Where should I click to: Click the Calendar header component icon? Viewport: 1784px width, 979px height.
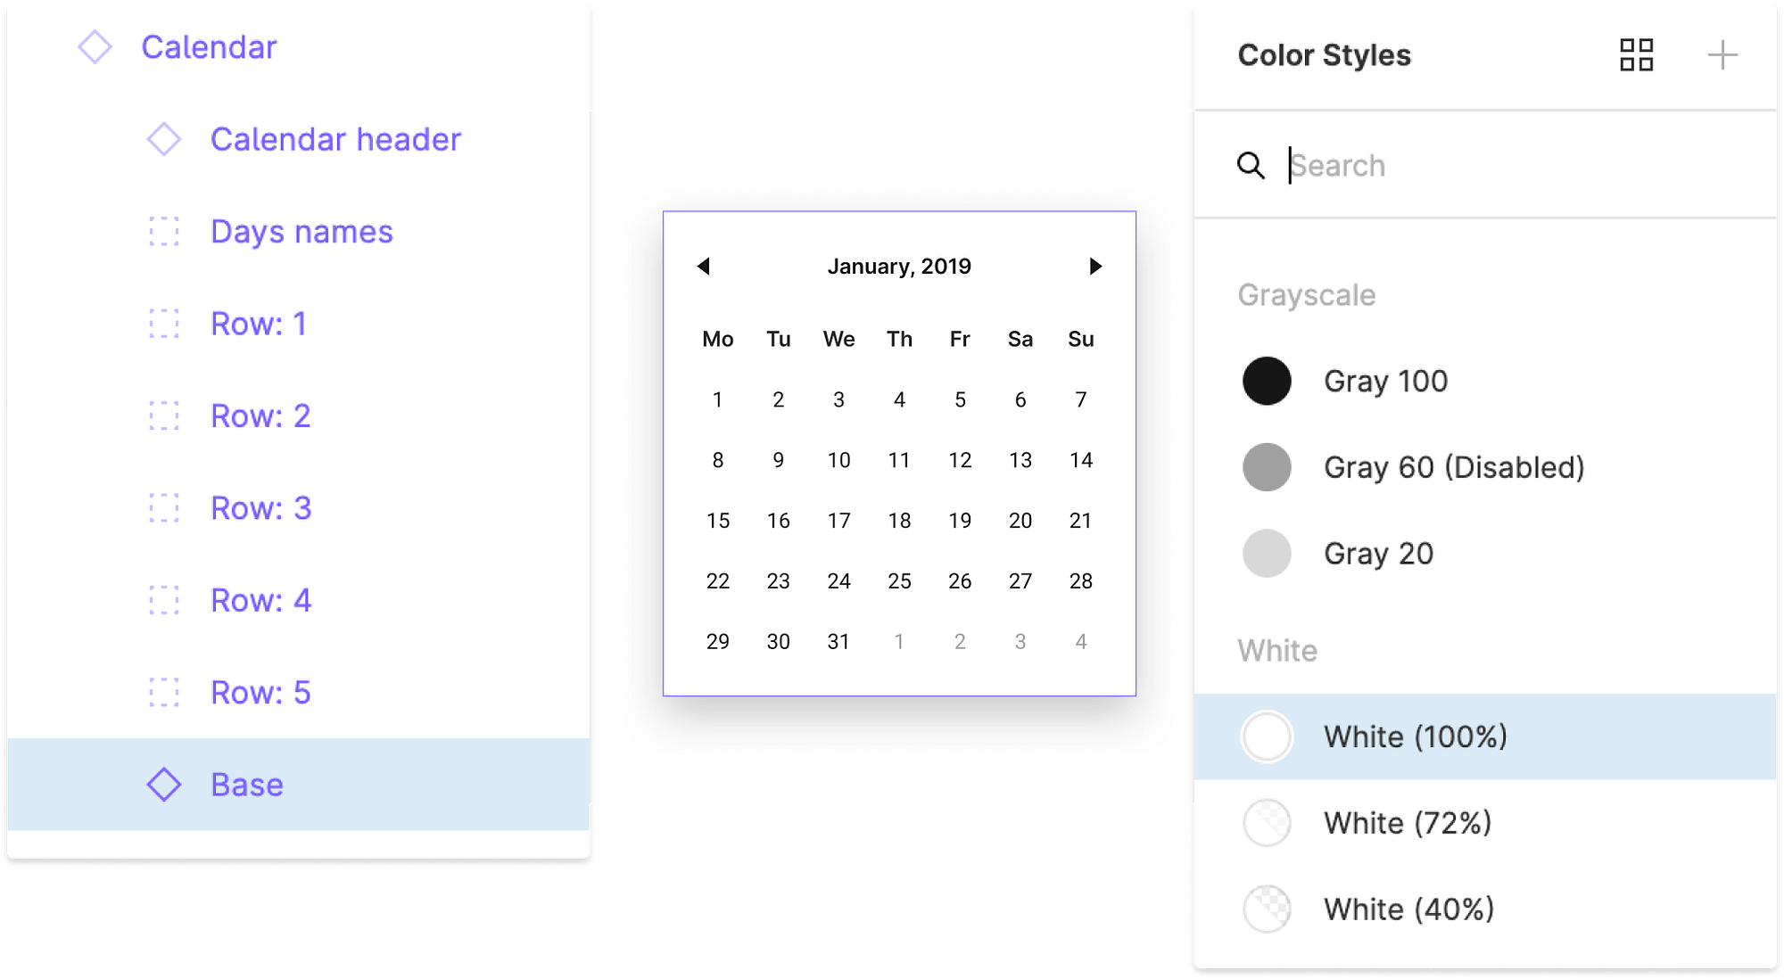point(164,139)
